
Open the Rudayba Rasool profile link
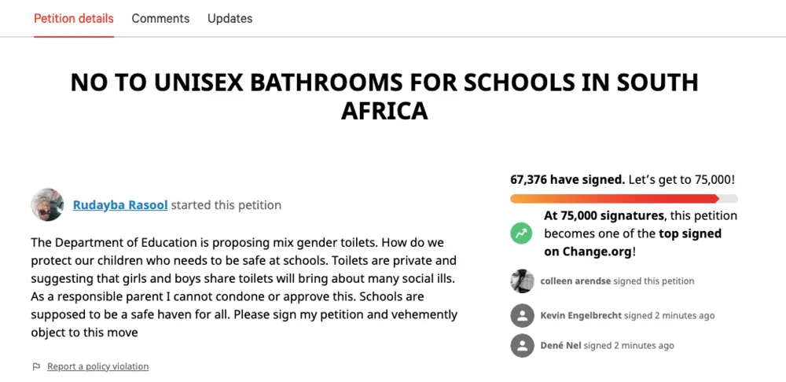pos(120,205)
